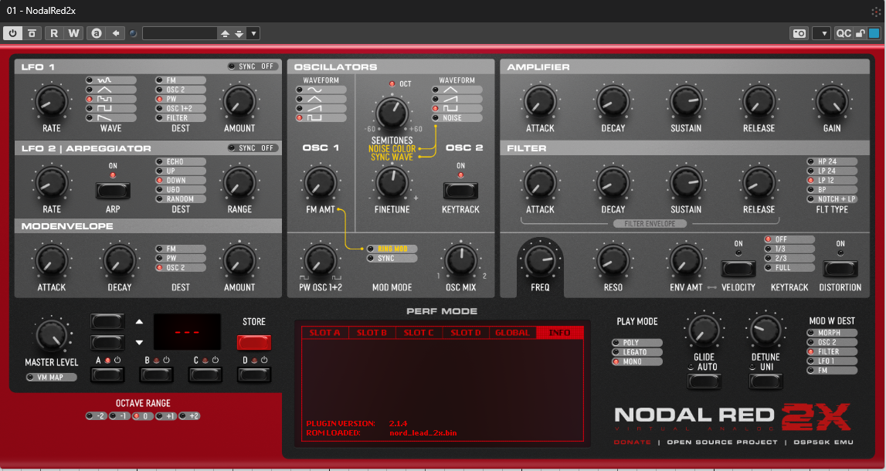Enable the R read automation icon
Image resolution: width=886 pixels, height=471 pixels.
point(54,32)
